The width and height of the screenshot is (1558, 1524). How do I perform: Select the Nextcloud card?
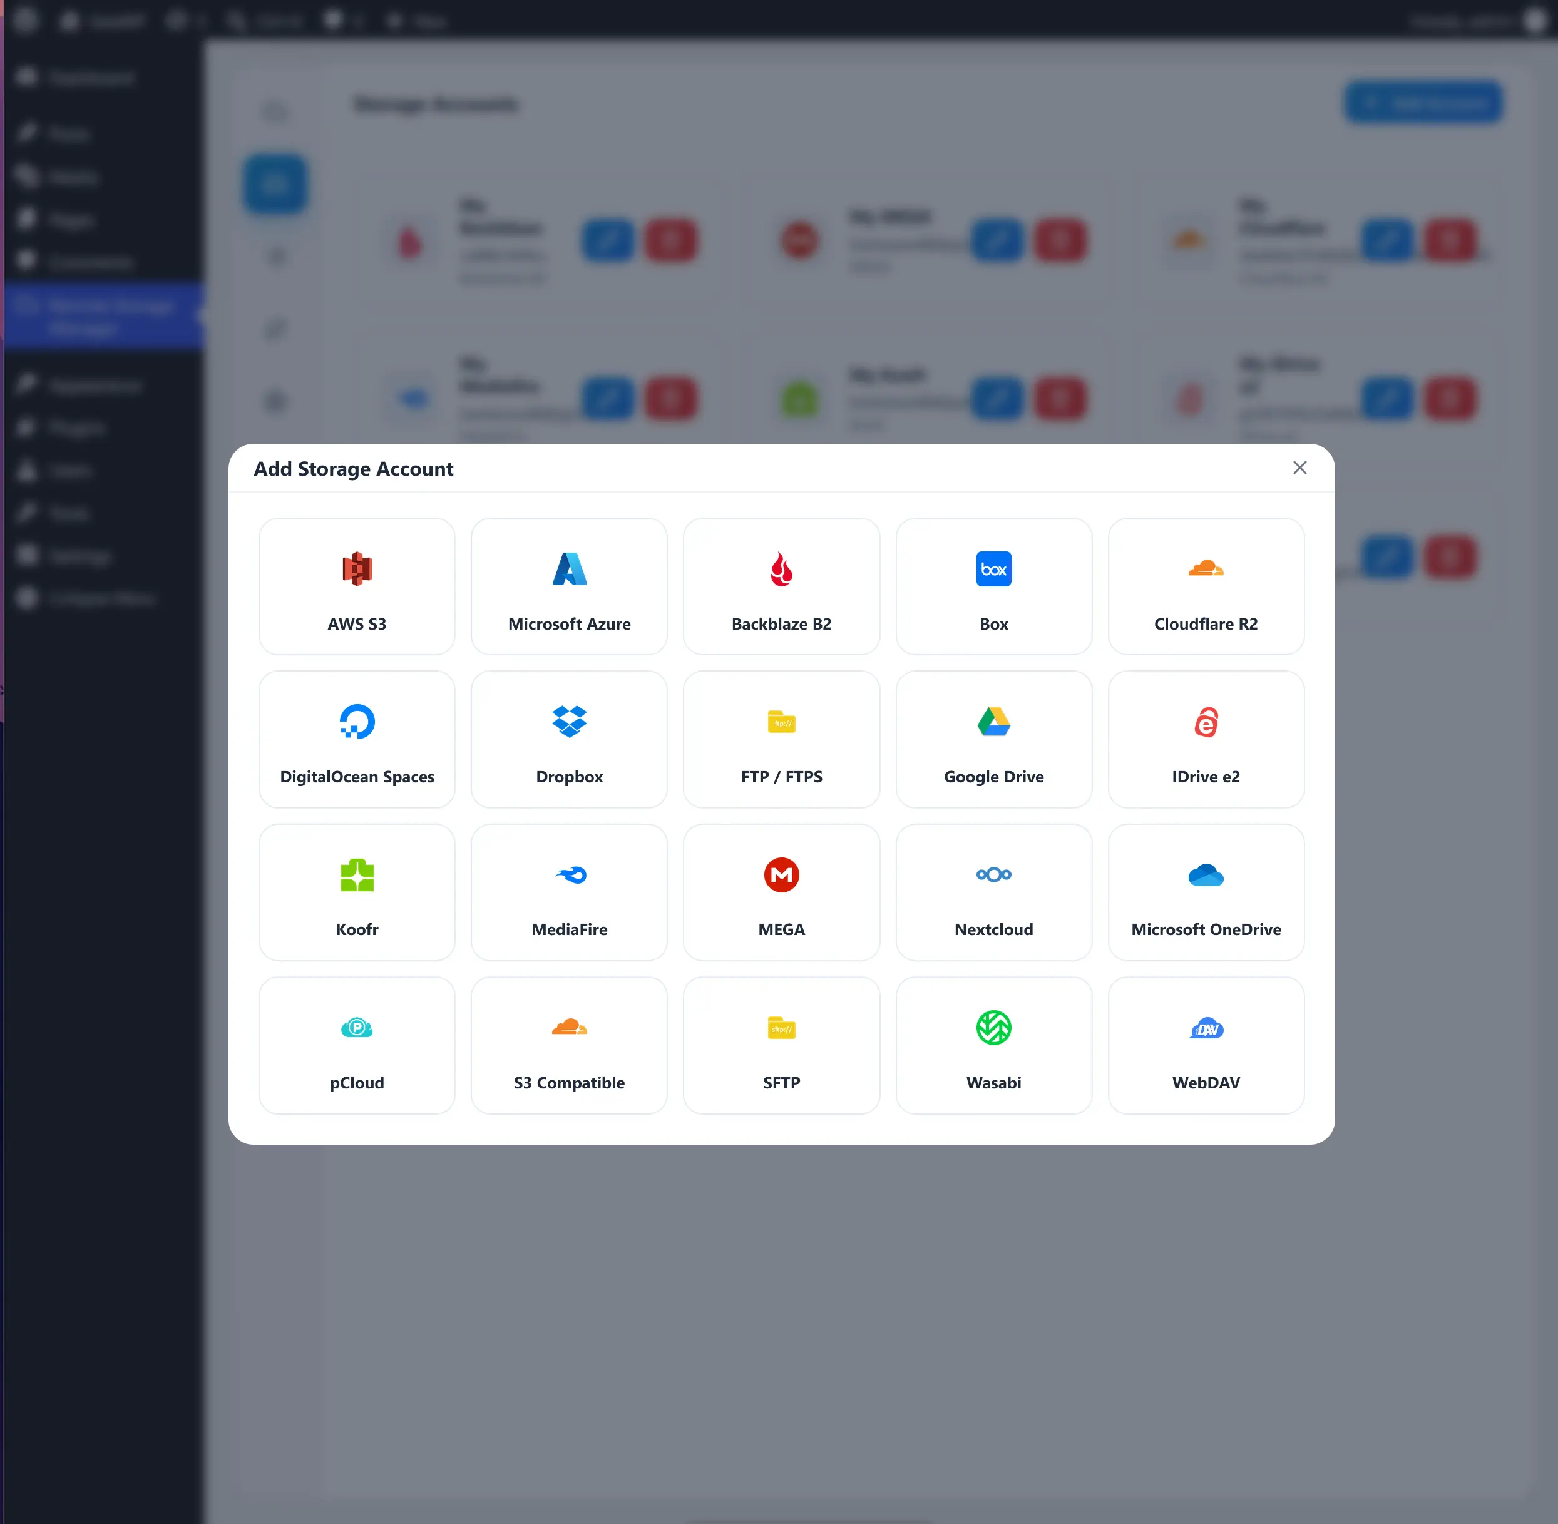point(993,892)
